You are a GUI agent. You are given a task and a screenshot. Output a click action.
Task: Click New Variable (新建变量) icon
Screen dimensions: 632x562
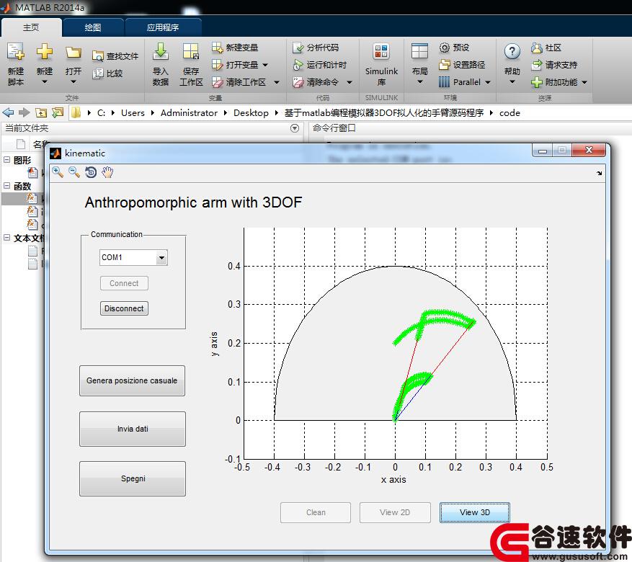(217, 48)
